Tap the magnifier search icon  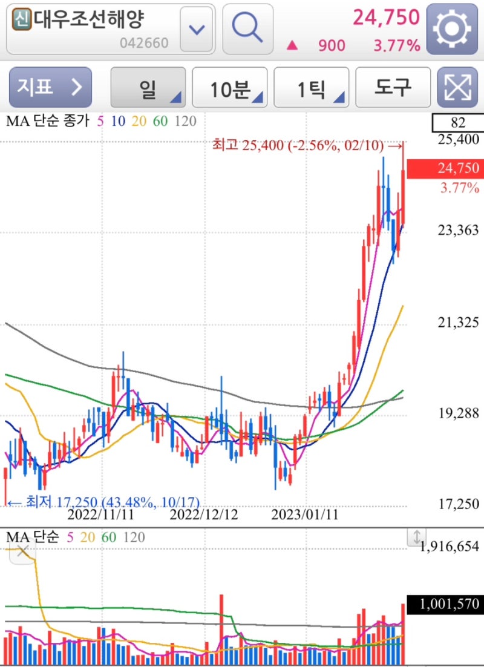(x=248, y=29)
